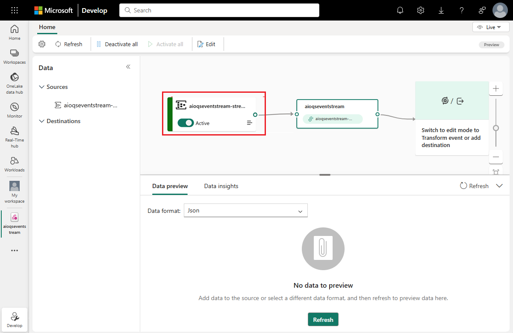Viewport: 513px width, 333px height.
Task: Switch to Edit mode
Action: 208,44
